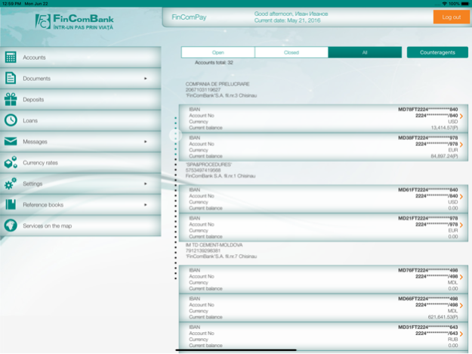Select the COMPANIA DE PRELUCRARE header
The image size is (472, 354).
(217, 84)
